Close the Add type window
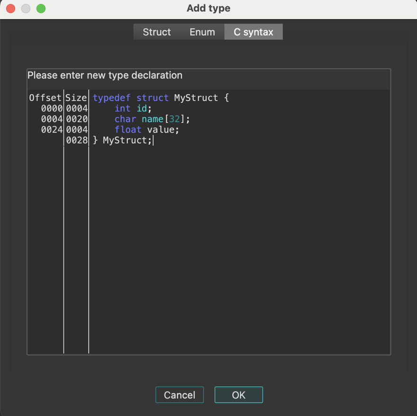Image resolution: width=417 pixels, height=416 pixels. coord(9,8)
